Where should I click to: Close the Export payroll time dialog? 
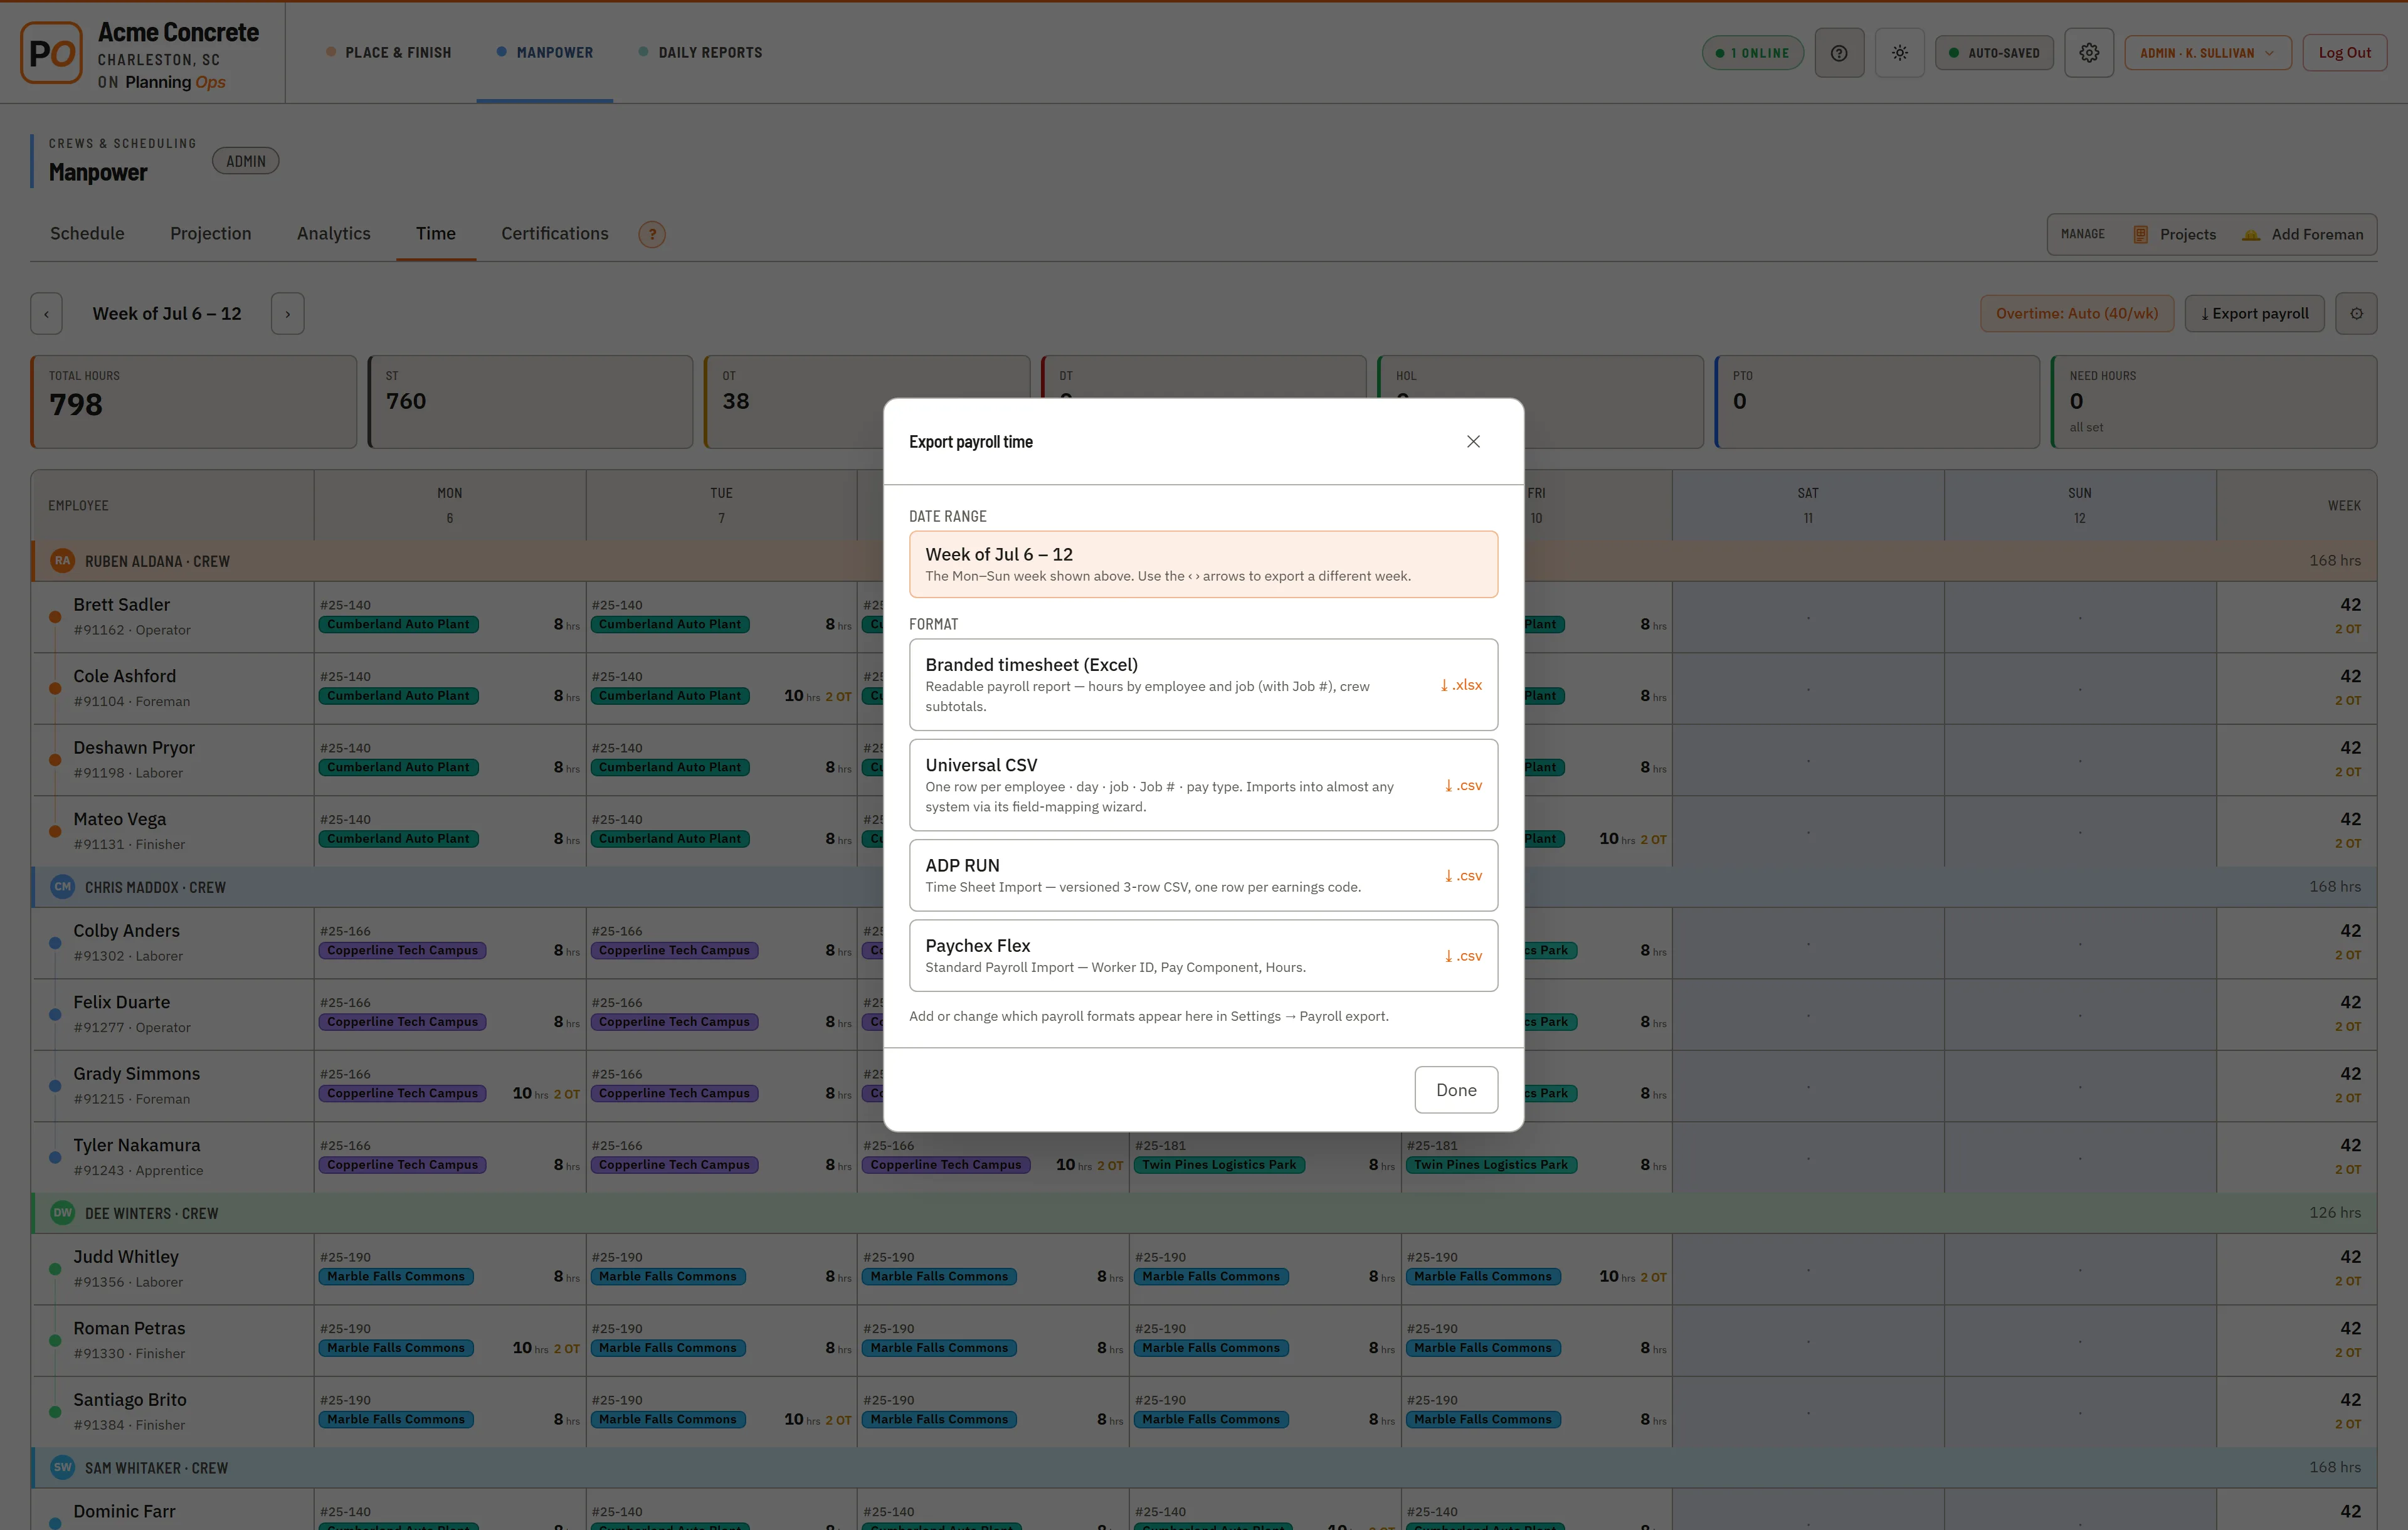(1473, 441)
